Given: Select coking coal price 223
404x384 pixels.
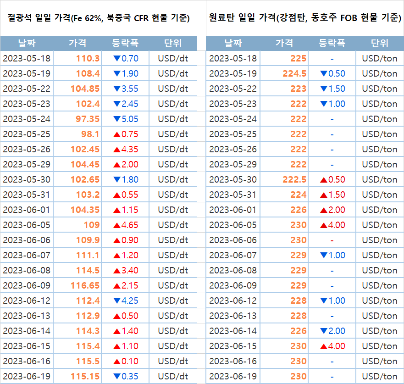Looking at the screenshot, I should [299, 89].
